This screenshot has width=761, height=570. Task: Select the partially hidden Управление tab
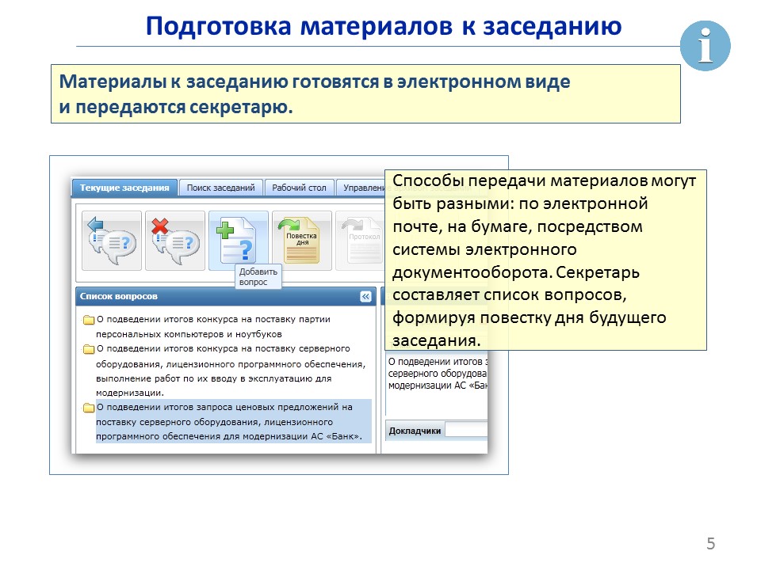click(x=361, y=188)
